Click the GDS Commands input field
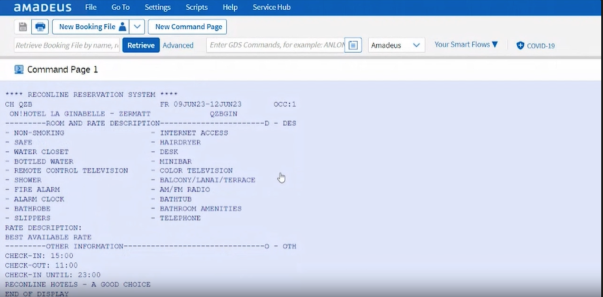The width and height of the screenshot is (603, 297). tap(276, 45)
